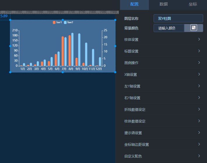Switch to the 坐标 tab

pos(193,4)
